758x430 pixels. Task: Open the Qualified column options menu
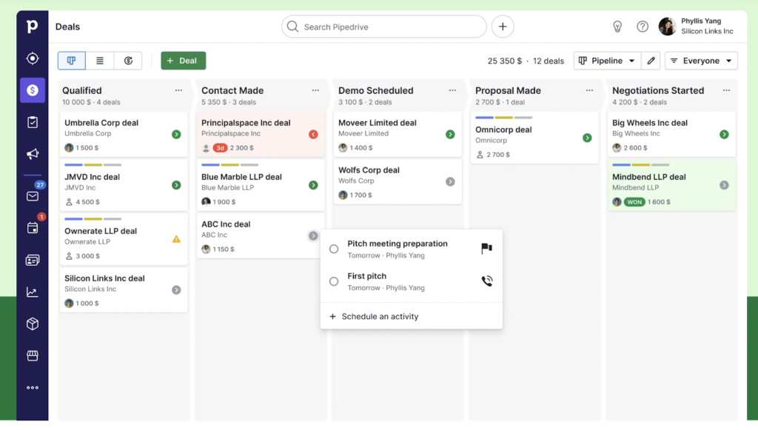[178, 90]
